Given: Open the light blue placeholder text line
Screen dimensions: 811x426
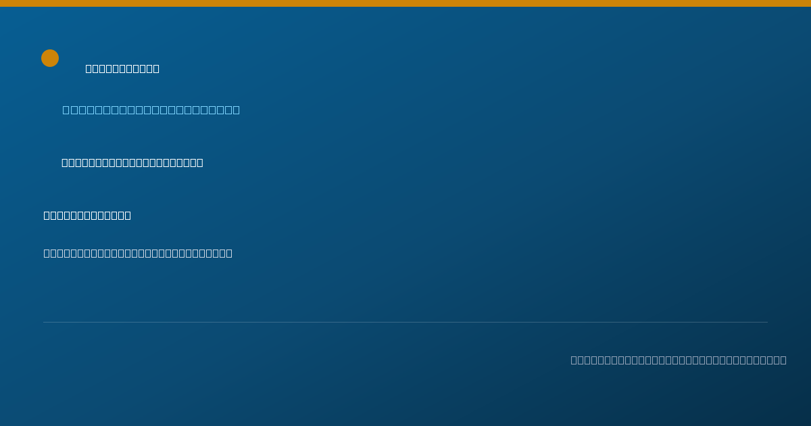Looking at the screenshot, I should click(151, 110).
